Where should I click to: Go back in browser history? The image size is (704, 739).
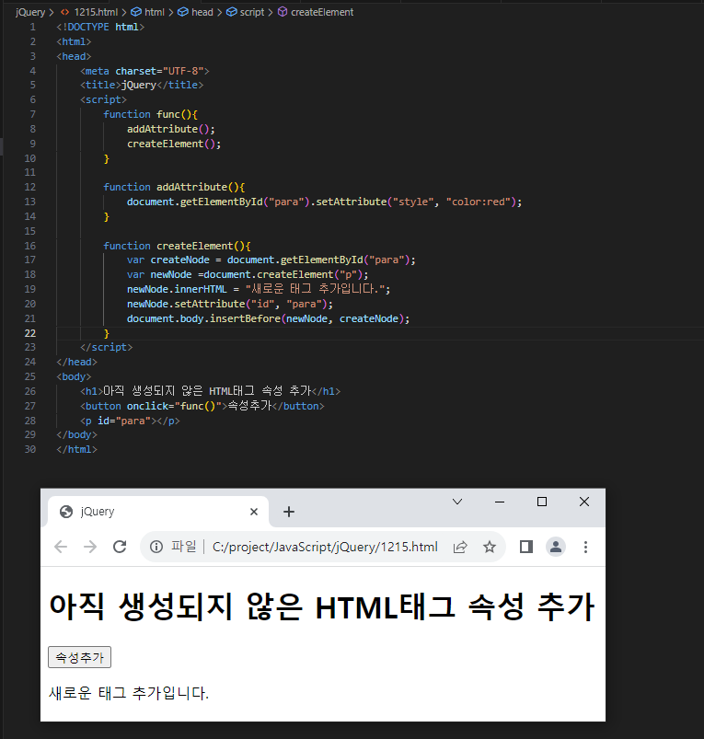tap(61, 547)
